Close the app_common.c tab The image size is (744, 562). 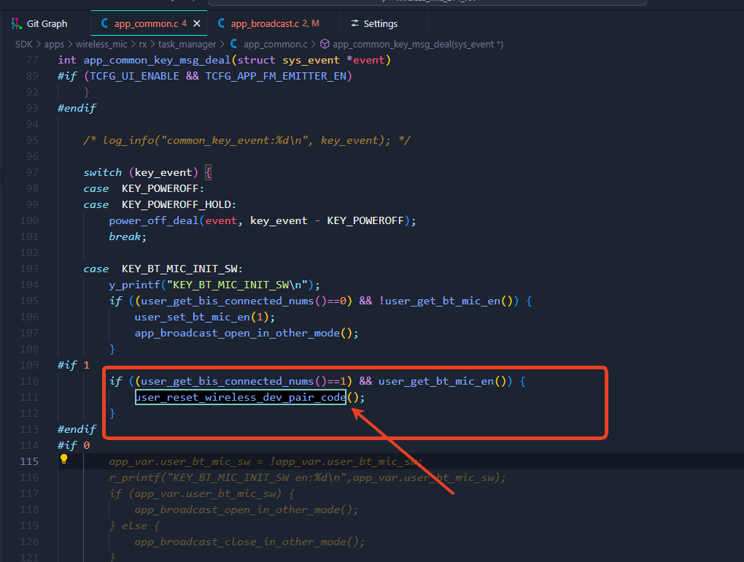click(x=197, y=24)
